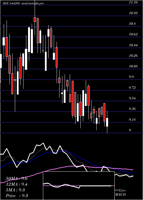Click the 'BSE 544200' symbol label

coord(11,3)
